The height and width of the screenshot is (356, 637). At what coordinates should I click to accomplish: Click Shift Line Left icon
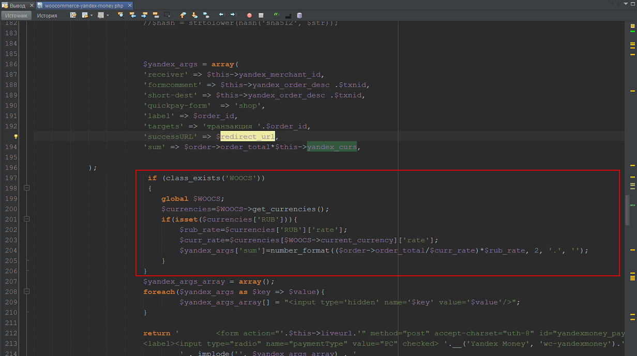pyautogui.click(x=221, y=15)
